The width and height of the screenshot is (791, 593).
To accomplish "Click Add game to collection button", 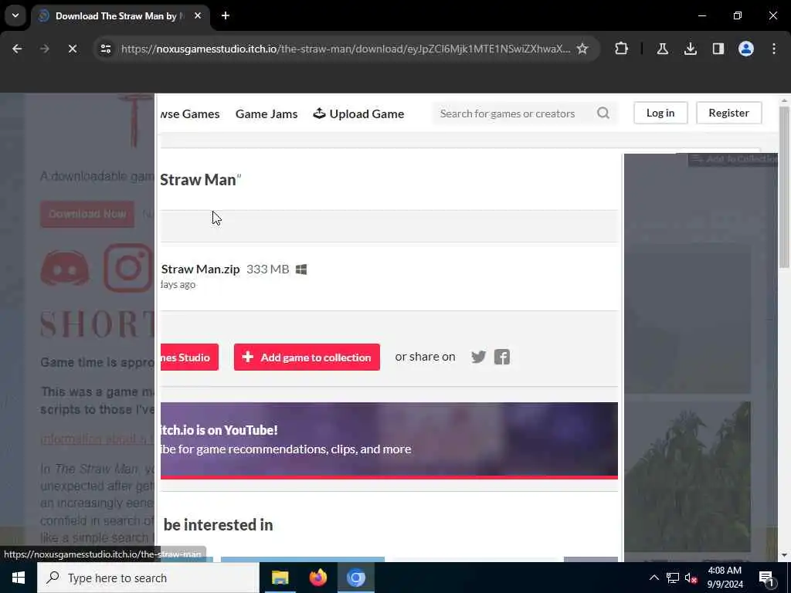I will coord(307,357).
